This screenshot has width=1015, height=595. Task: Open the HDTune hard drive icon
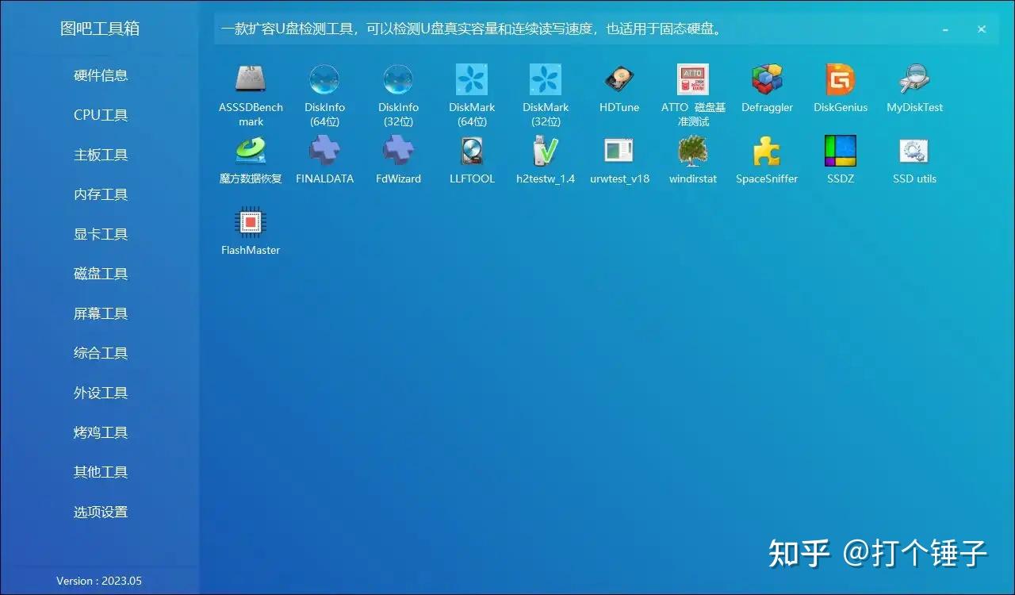[619, 79]
